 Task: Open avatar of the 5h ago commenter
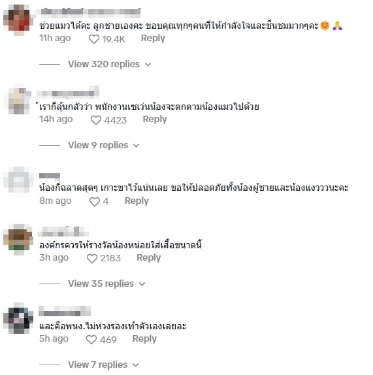(19, 319)
